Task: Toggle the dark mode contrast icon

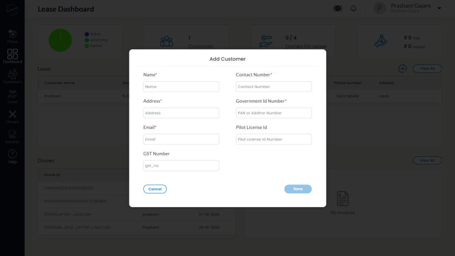Action: [338, 8]
